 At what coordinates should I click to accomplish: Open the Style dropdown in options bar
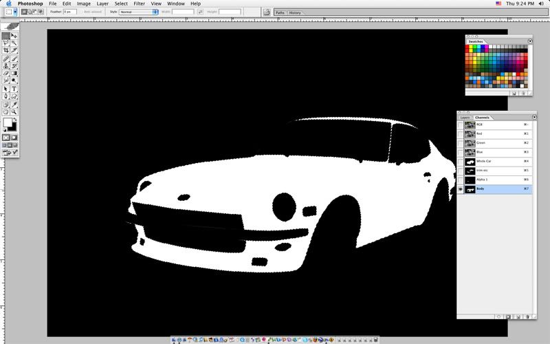(x=138, y=12)
